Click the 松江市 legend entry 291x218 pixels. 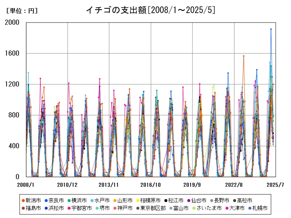tap(174, 201)
